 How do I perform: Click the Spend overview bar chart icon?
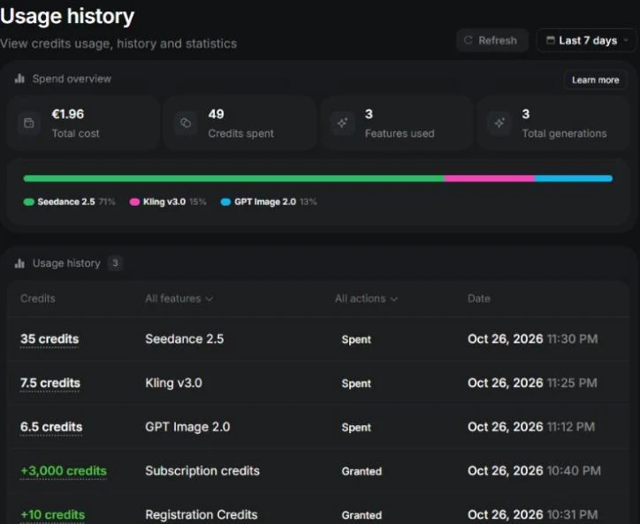19,79
